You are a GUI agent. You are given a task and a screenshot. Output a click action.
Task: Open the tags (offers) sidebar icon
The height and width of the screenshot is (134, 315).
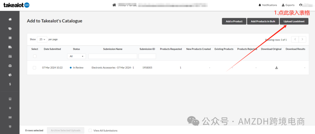[x=10, y=29]
